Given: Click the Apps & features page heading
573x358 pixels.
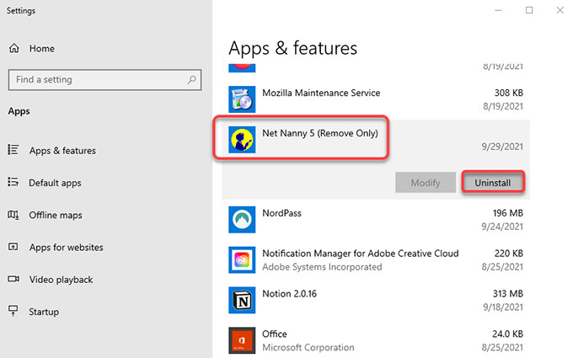Looking at the screenshot, I should coord(292,48).
